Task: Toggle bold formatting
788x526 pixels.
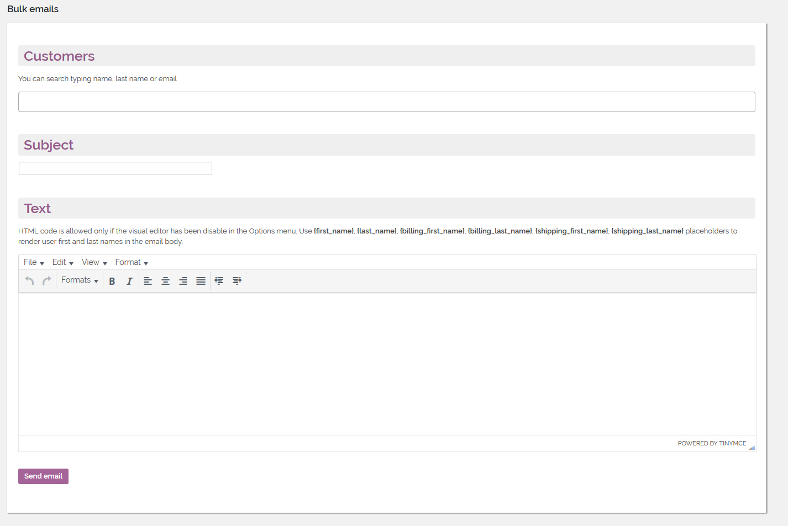Action: (112, 281)
